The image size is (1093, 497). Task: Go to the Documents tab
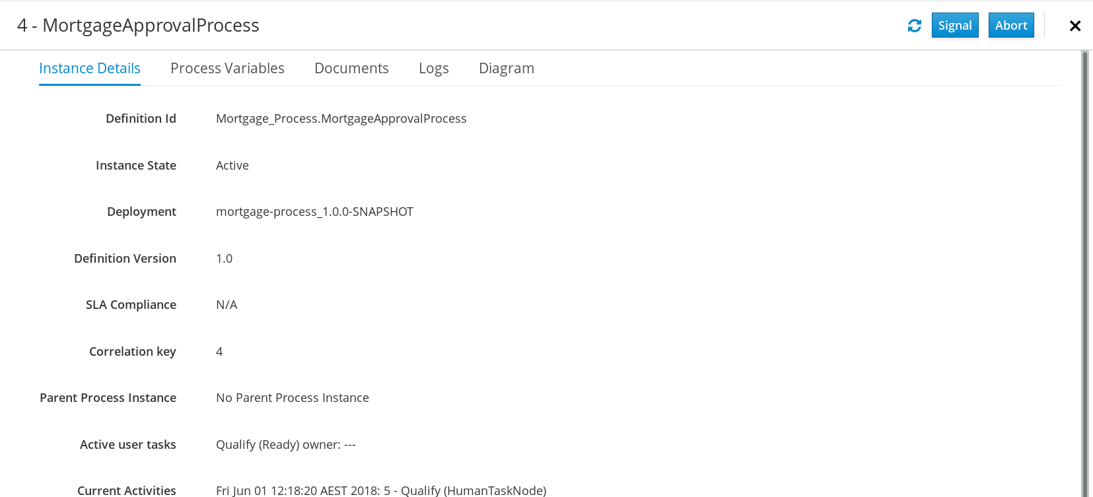tap(351, 69)
